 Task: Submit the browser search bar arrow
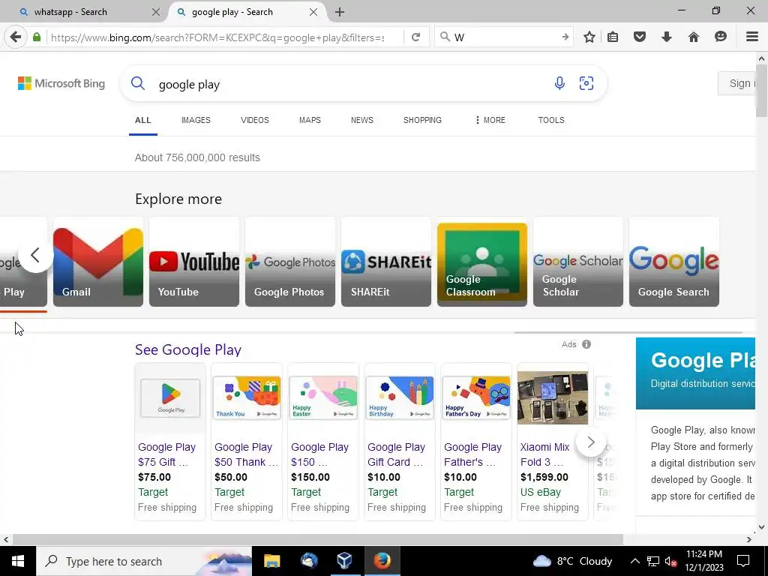[565, 37]
